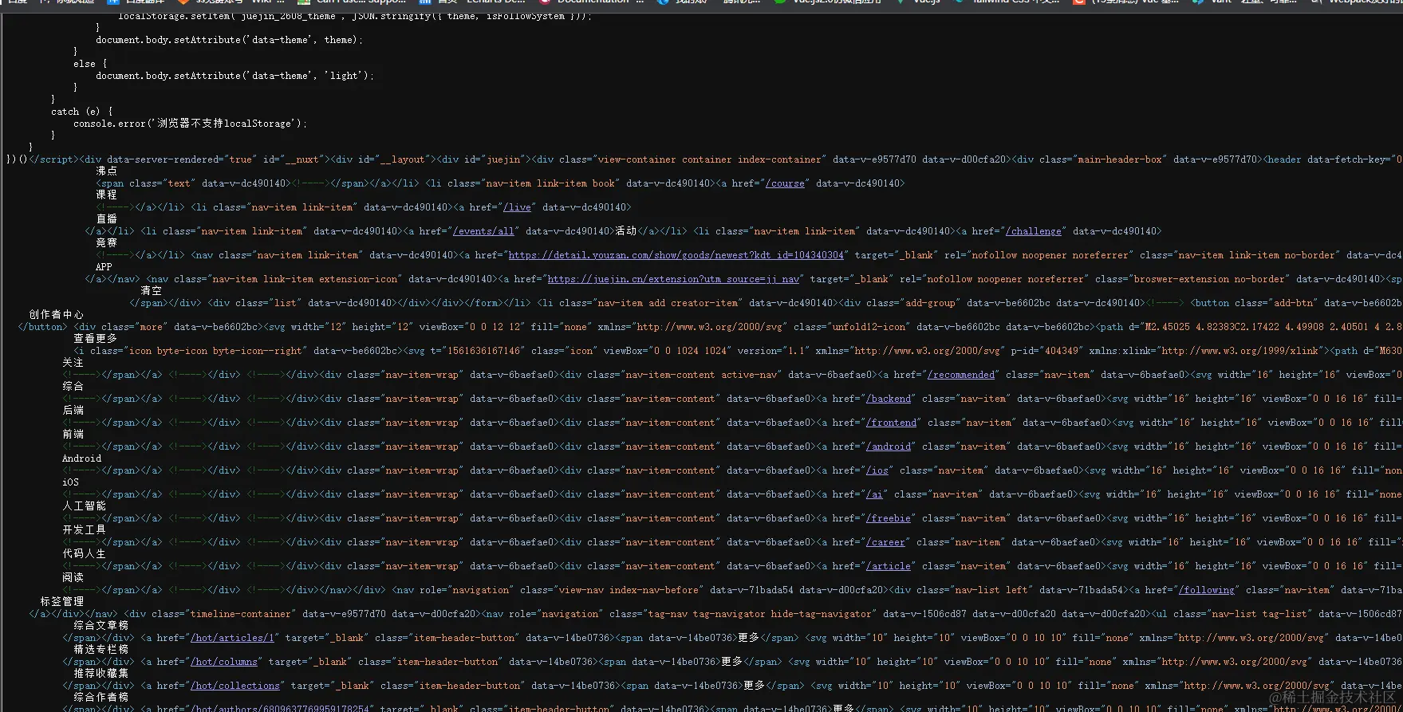
Task: Follow the /recommended link
Action: (x=961, y=375)
